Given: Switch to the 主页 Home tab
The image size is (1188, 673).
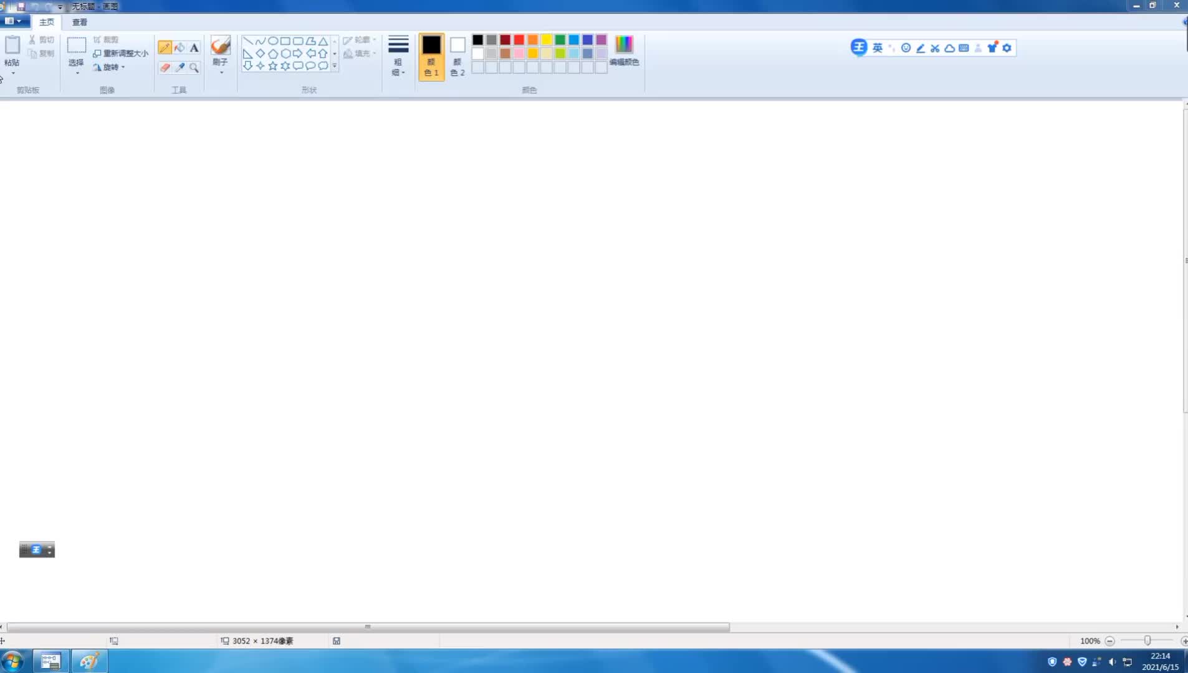Looking at the screenshot, I should [47, 22].
